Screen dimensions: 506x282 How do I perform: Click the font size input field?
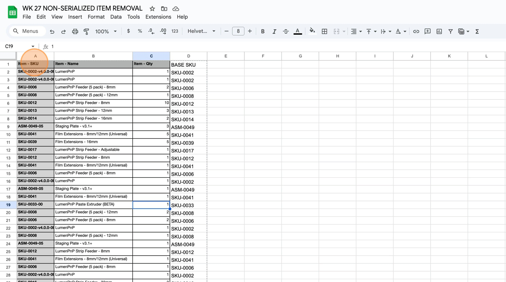(238, 31)
